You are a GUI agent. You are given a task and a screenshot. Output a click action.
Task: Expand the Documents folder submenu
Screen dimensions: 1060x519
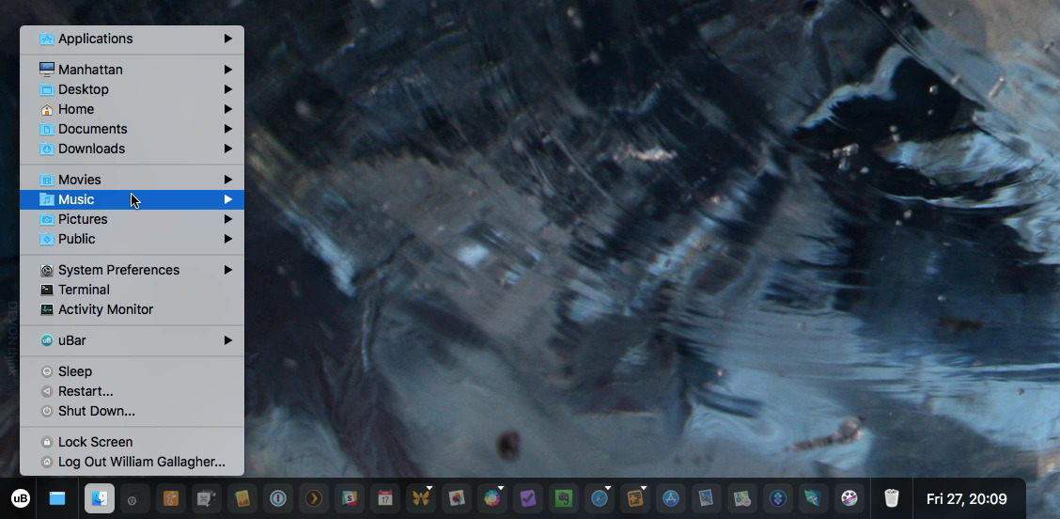click(x=132, y=129)
